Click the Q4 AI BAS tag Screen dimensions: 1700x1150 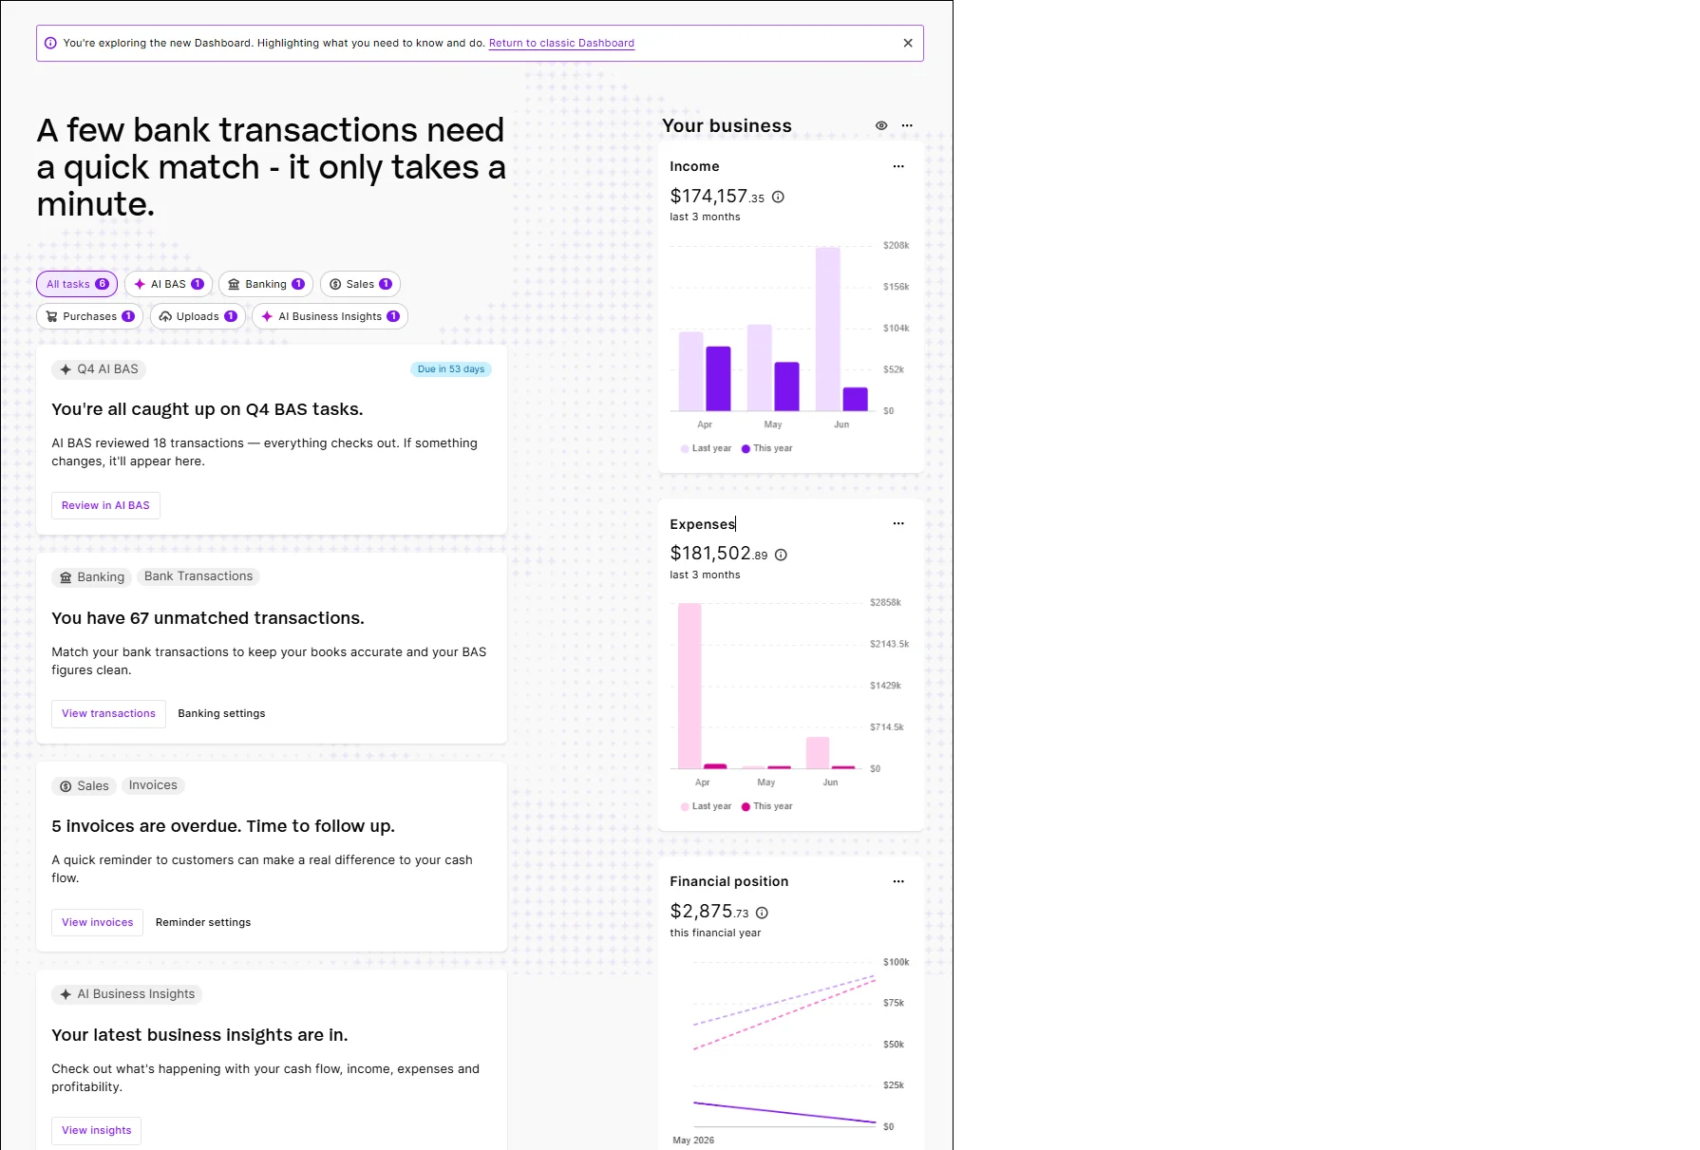coord(99,369)
